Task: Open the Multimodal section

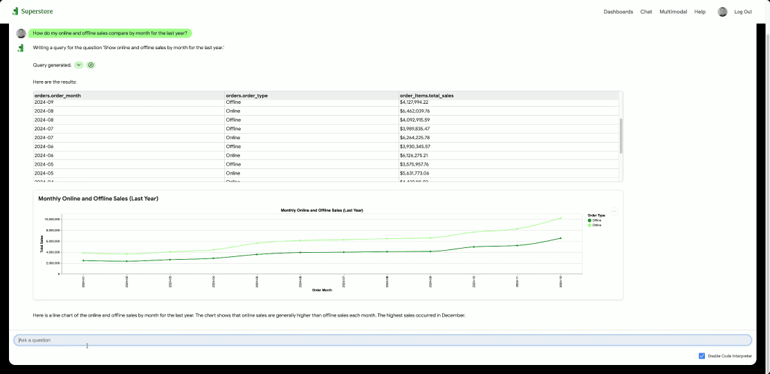Action: (673, 12)
